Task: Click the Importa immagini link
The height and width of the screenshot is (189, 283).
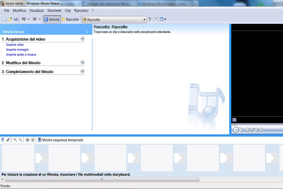Action: (x=17, y=50)
